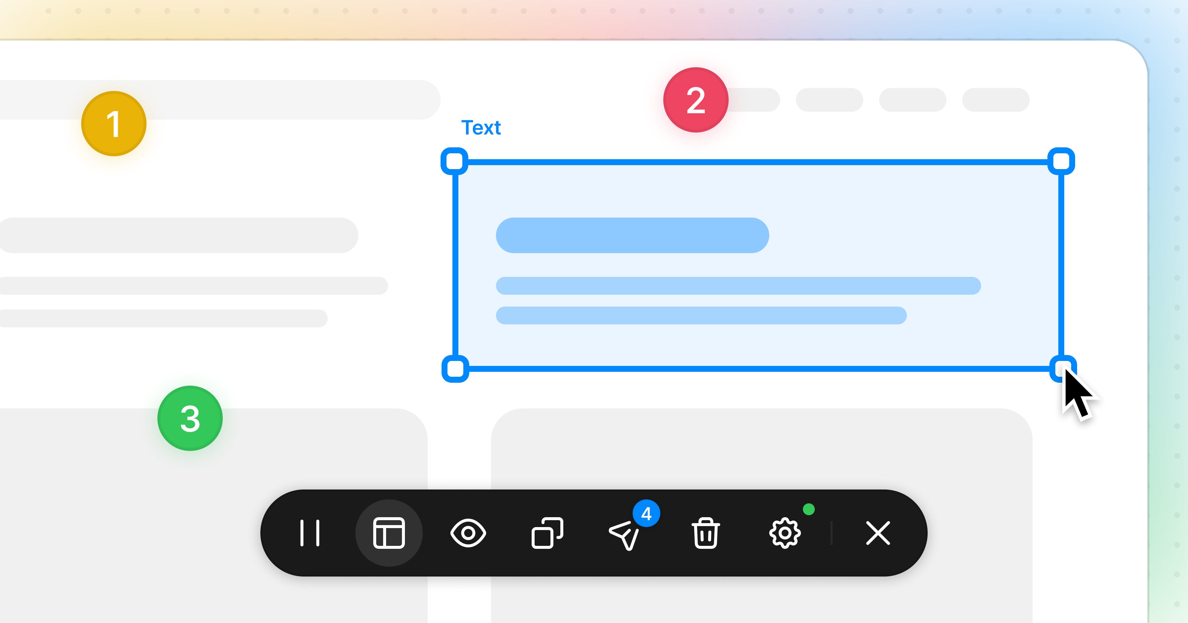Click the bottom-right selection handle

point(1062,369)
